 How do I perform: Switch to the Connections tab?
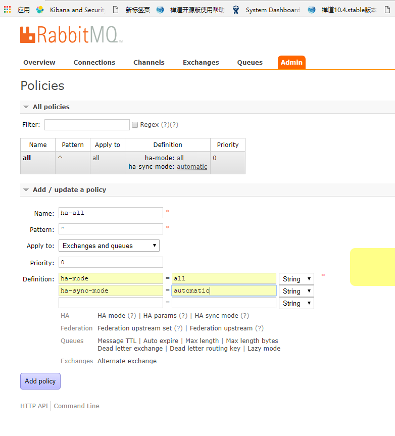[x=94, y=62]
